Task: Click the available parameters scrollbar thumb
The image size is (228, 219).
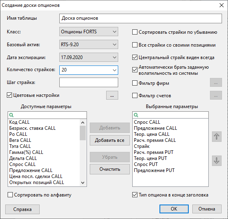Action: [x=83, y=133]
